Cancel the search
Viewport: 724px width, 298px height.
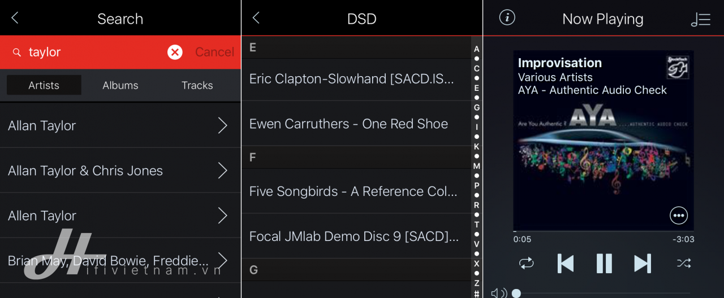(214, 52)
